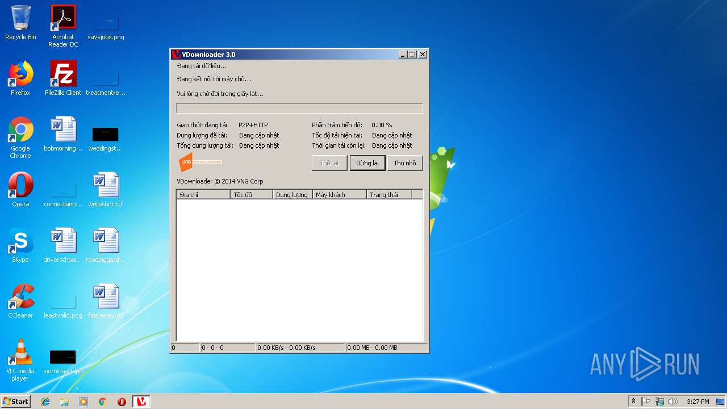This screenshot has height=409, width=727.
Task: Click the Show desktop button
Action: pos(721,402)
